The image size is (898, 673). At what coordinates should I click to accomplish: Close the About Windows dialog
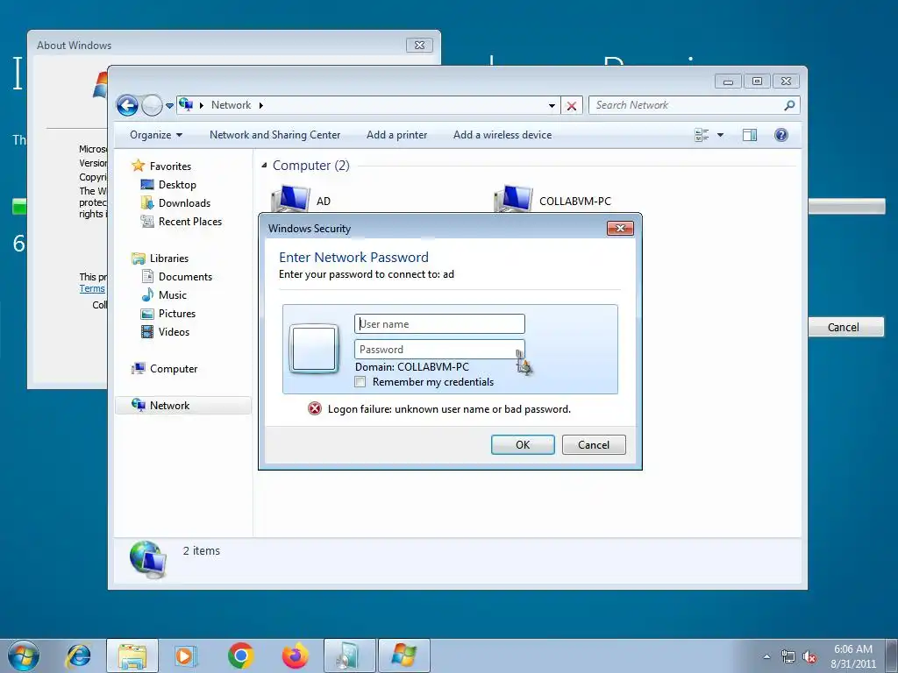[x=419, y=46]
